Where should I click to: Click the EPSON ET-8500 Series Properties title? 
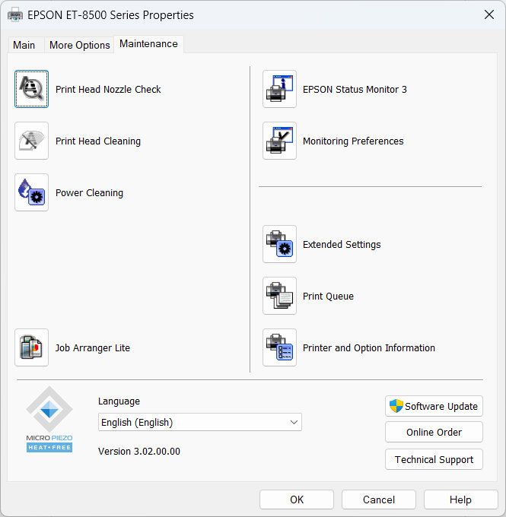pyautogui.click(x=110, y=15)
